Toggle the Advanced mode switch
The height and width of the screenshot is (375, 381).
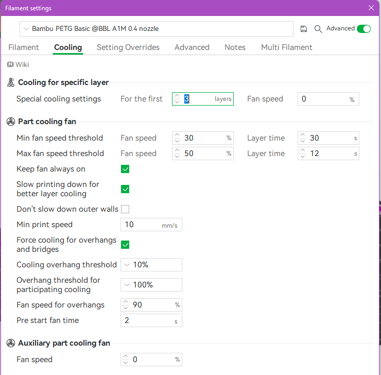pyautogui.click(x=363, y=29)
